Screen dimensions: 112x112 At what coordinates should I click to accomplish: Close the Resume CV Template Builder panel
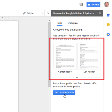[100, 13]
